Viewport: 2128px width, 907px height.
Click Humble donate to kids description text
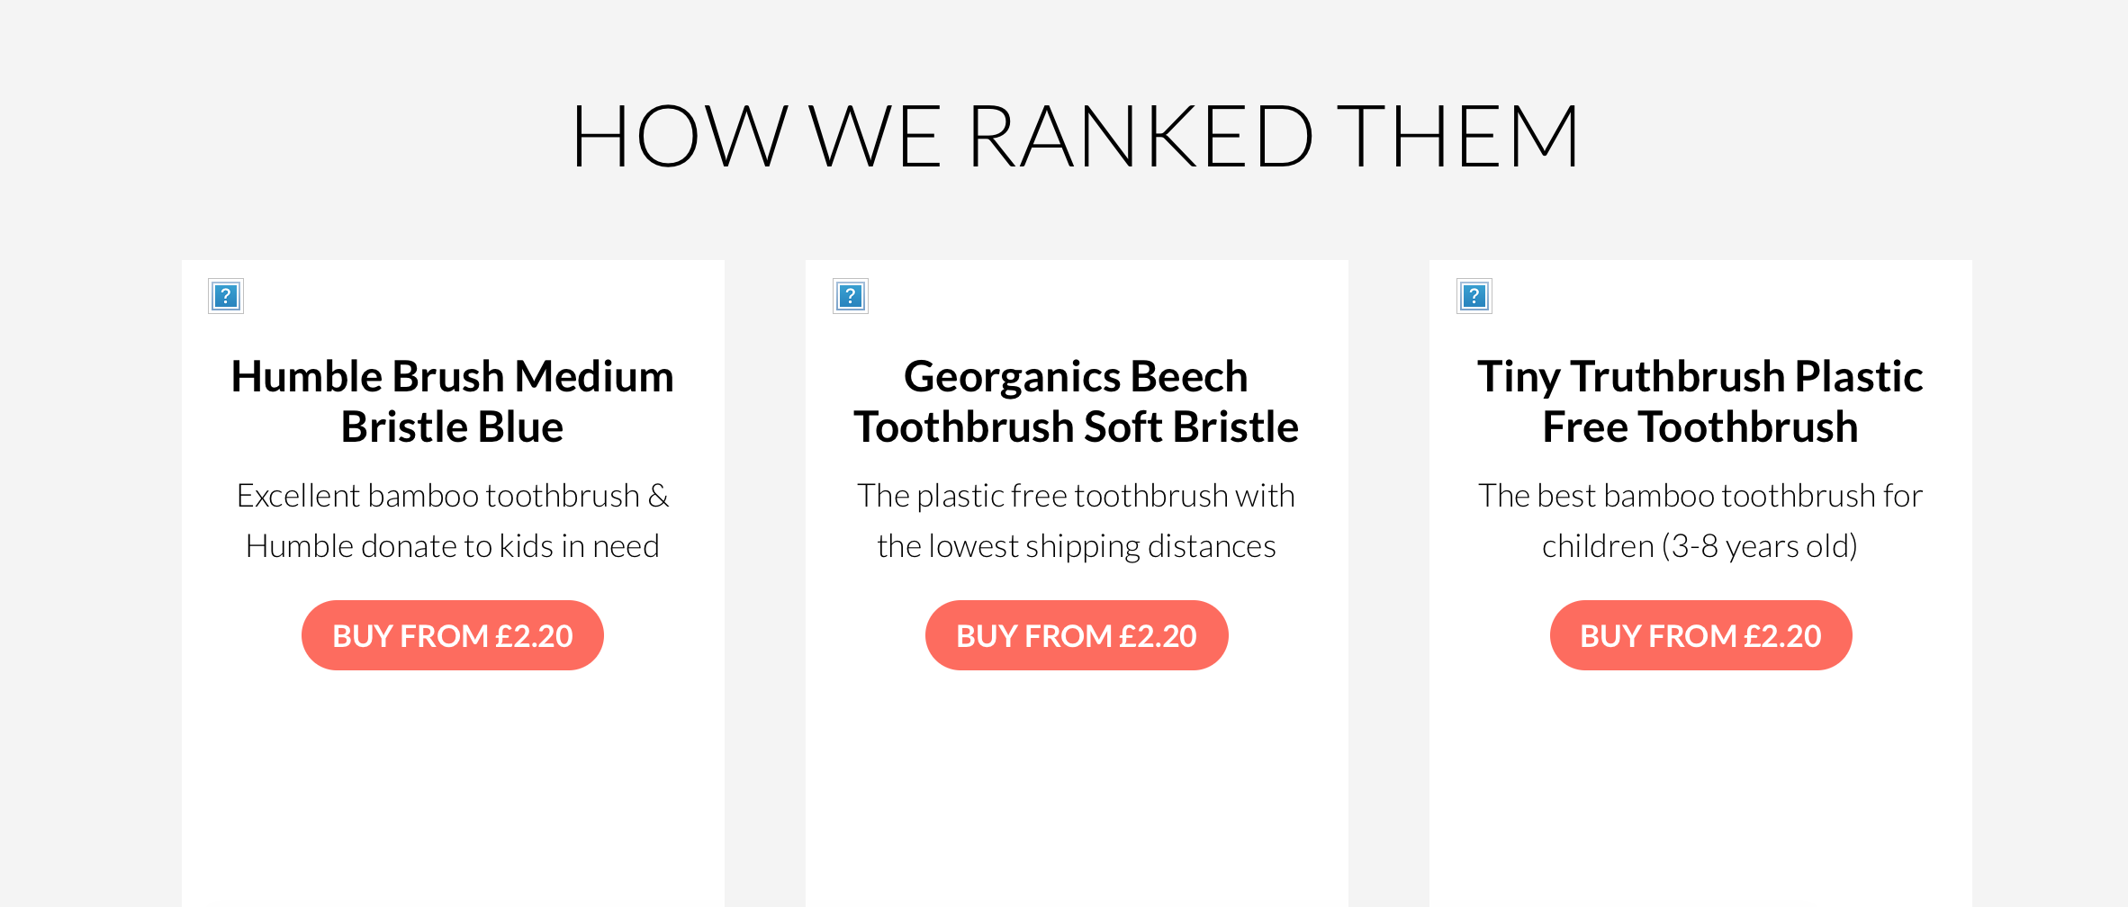(x=452, y=546)
